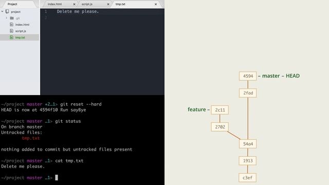Click the script.js file icon

point(11,31)
